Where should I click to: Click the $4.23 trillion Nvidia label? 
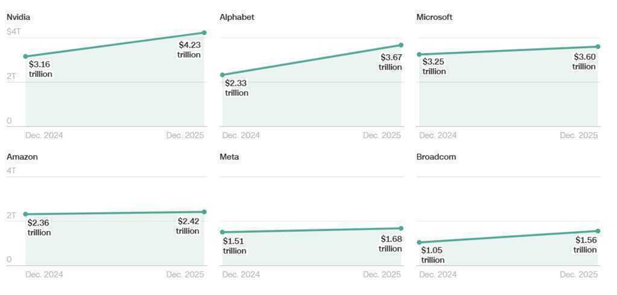[x=189, y=49]
